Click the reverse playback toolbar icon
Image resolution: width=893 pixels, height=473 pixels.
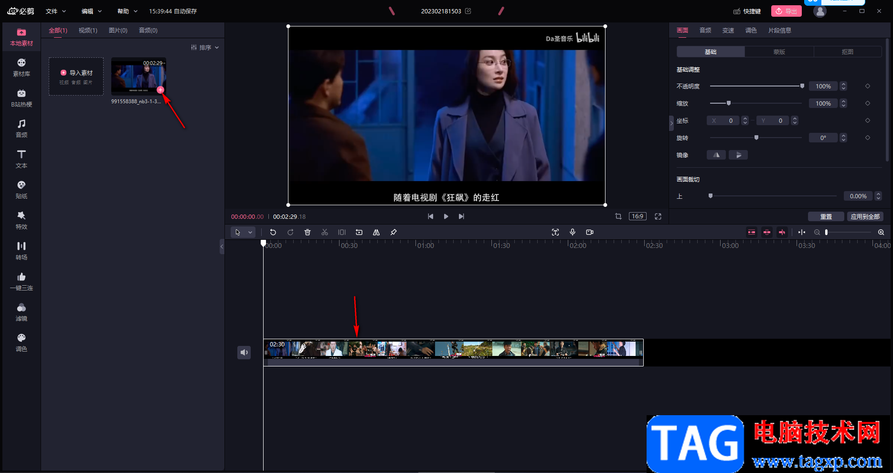tap(359, 232)
